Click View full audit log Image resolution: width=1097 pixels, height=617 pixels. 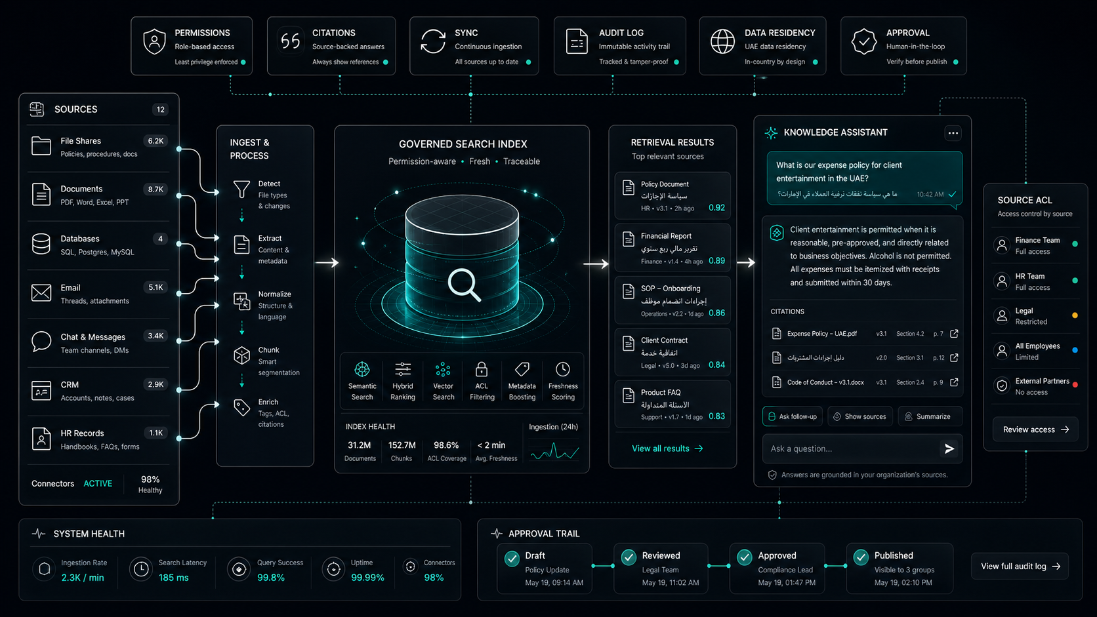click(x=1020, y=567)
